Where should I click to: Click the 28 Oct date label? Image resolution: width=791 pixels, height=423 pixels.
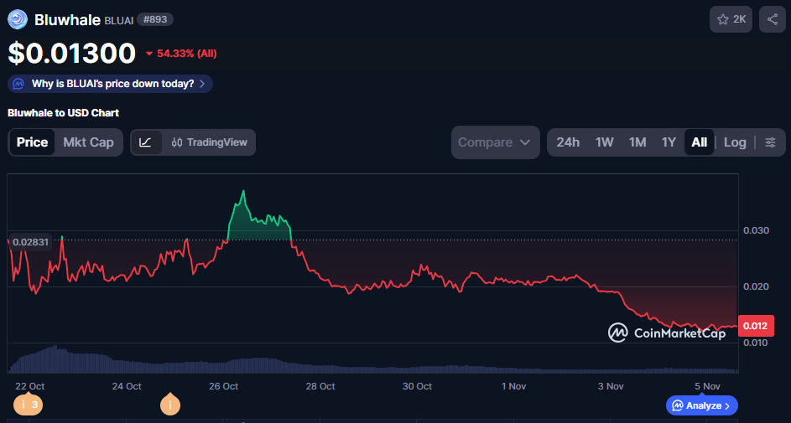point(320,386)
